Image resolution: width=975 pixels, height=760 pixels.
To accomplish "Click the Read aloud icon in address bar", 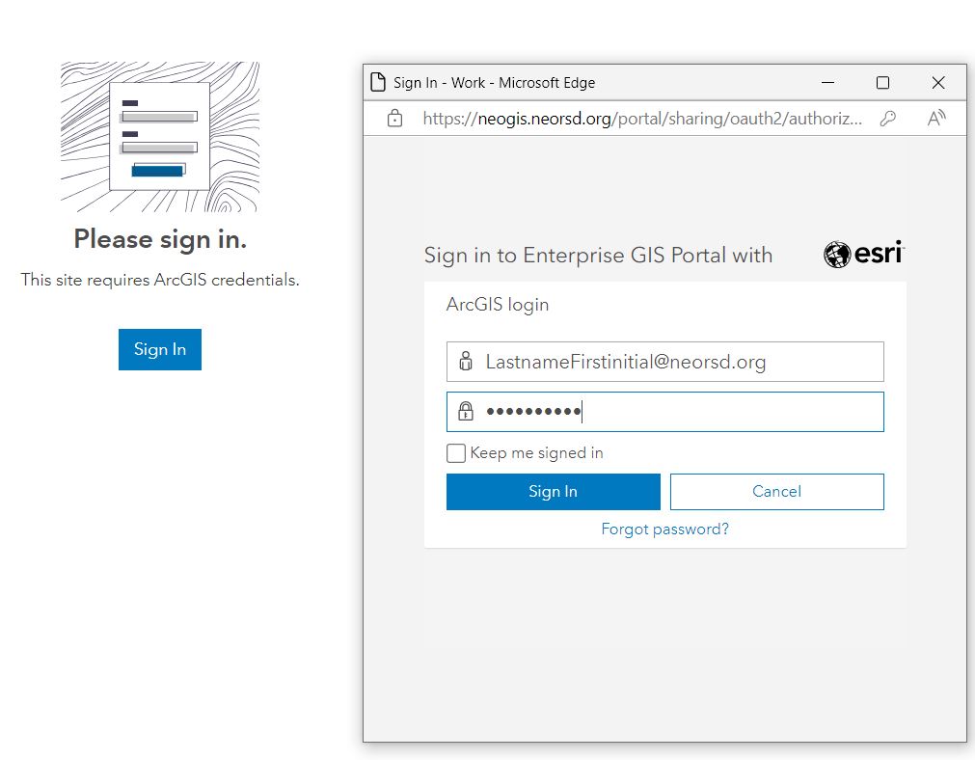I will tap(935, 119).
